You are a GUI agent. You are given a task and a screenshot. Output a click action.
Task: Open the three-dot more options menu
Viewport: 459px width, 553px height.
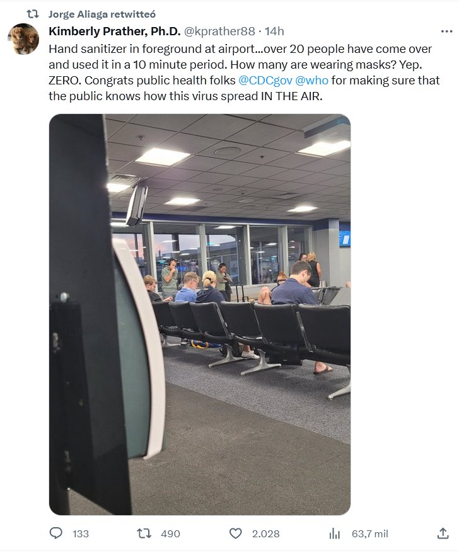pos(446,31)
